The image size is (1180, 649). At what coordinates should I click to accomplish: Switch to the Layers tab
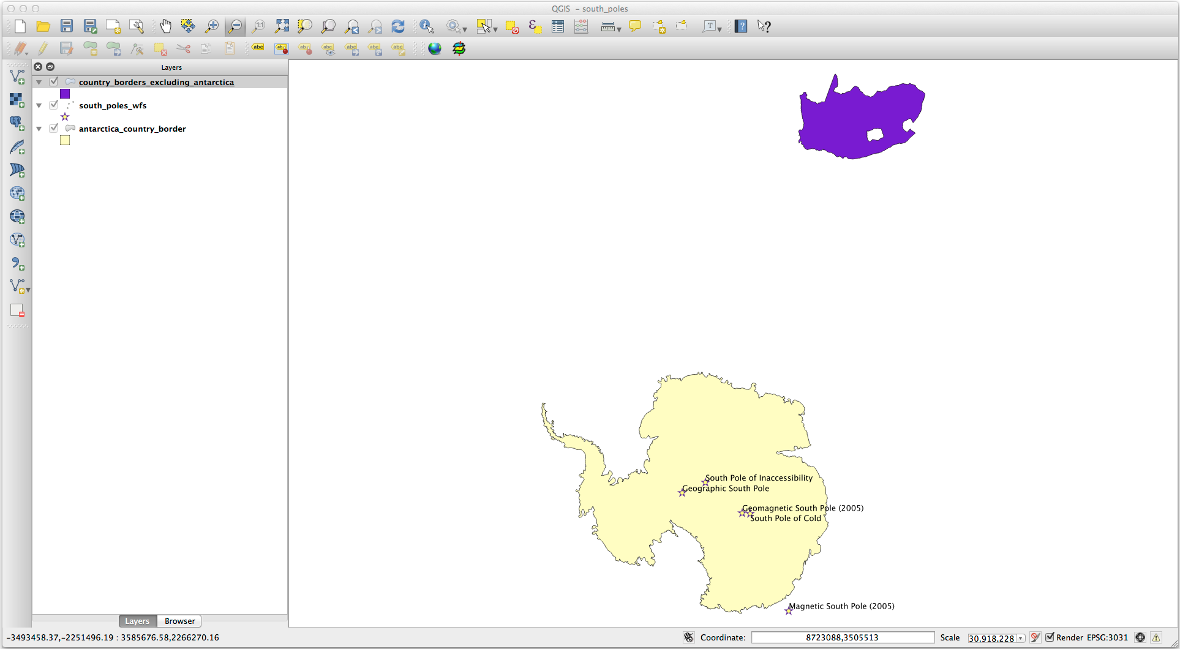click(137, 621)
